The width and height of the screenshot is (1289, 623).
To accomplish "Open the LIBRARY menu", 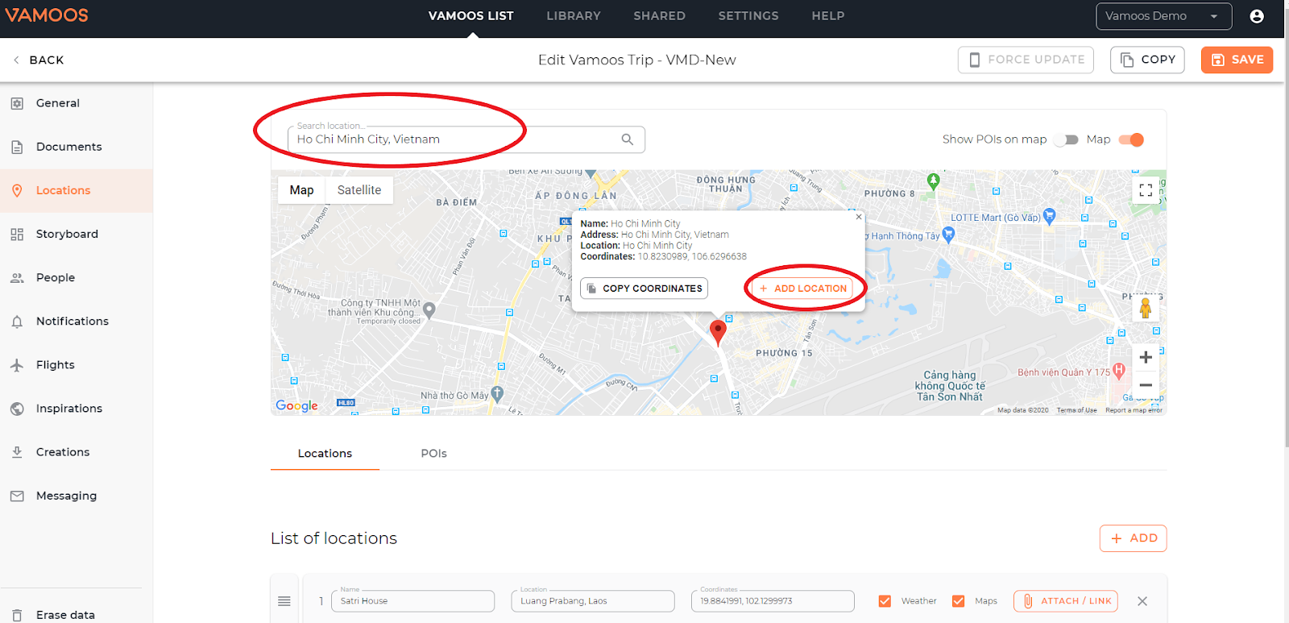I will pos(574,16).
